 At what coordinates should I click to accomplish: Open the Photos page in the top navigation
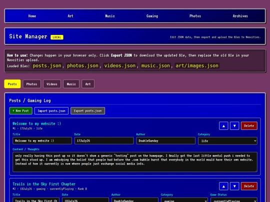coord(195,16)
